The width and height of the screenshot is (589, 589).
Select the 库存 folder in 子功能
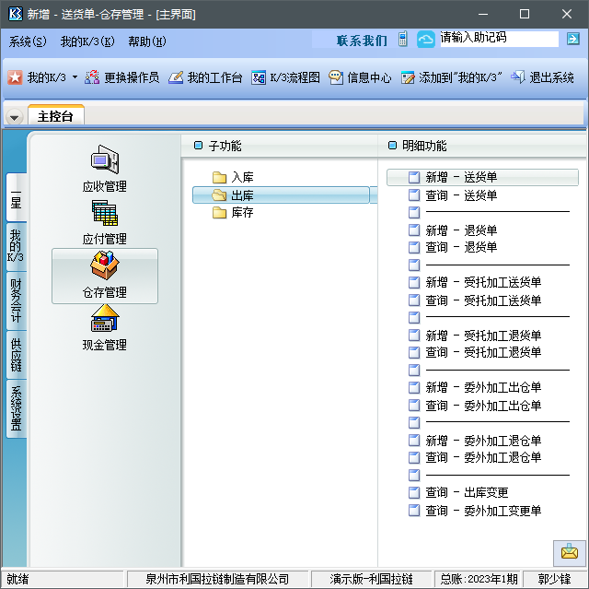tap(242, 213)
